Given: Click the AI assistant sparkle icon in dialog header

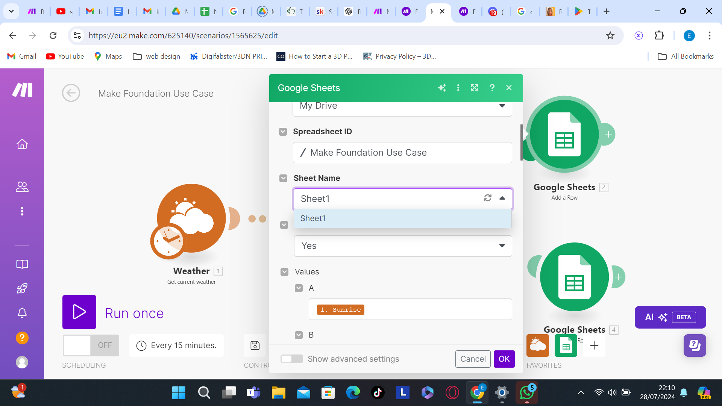Looking at the screenshot, I should (442, 88).
